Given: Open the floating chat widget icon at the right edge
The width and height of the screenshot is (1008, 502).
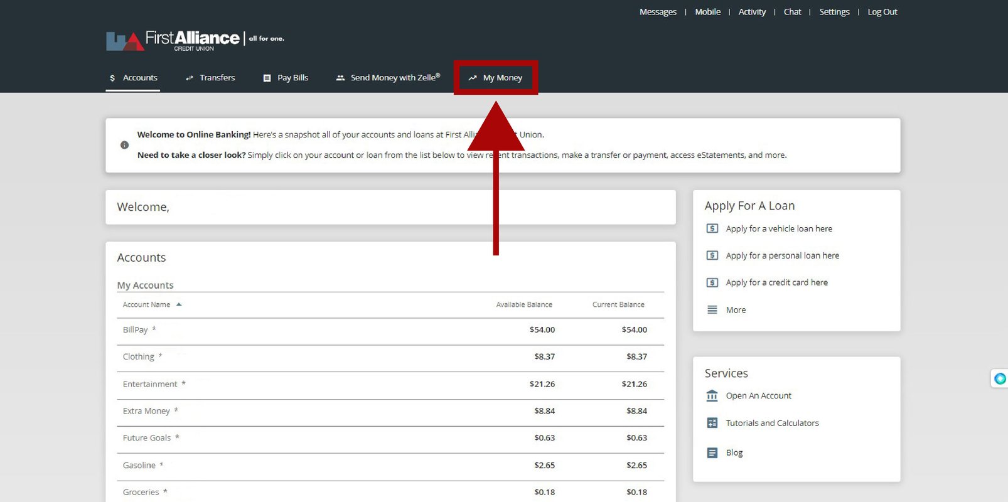Looking at the screenshot, I should click(1000, 378).
